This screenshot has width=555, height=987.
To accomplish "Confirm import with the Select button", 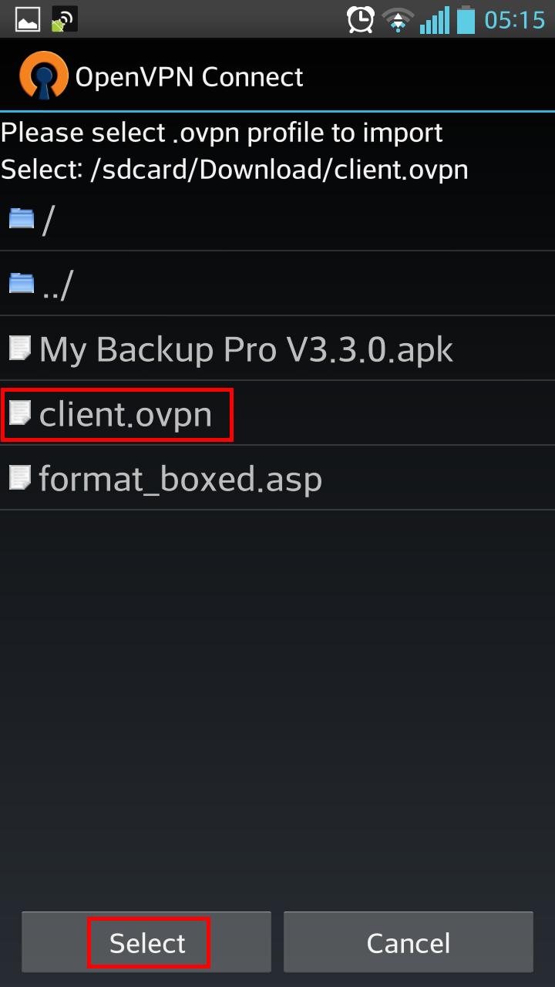I will pos(146,942).
